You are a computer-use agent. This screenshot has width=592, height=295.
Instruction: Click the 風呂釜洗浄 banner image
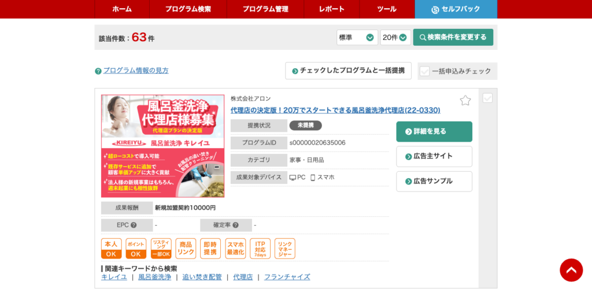point(162,146)
